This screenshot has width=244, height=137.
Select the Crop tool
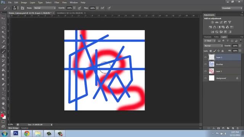3,37
